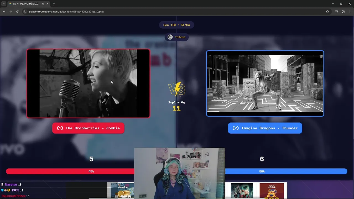The image size is (354, 199).
Task: Vote for The Cranberries - Zombie
Action: 88,128
